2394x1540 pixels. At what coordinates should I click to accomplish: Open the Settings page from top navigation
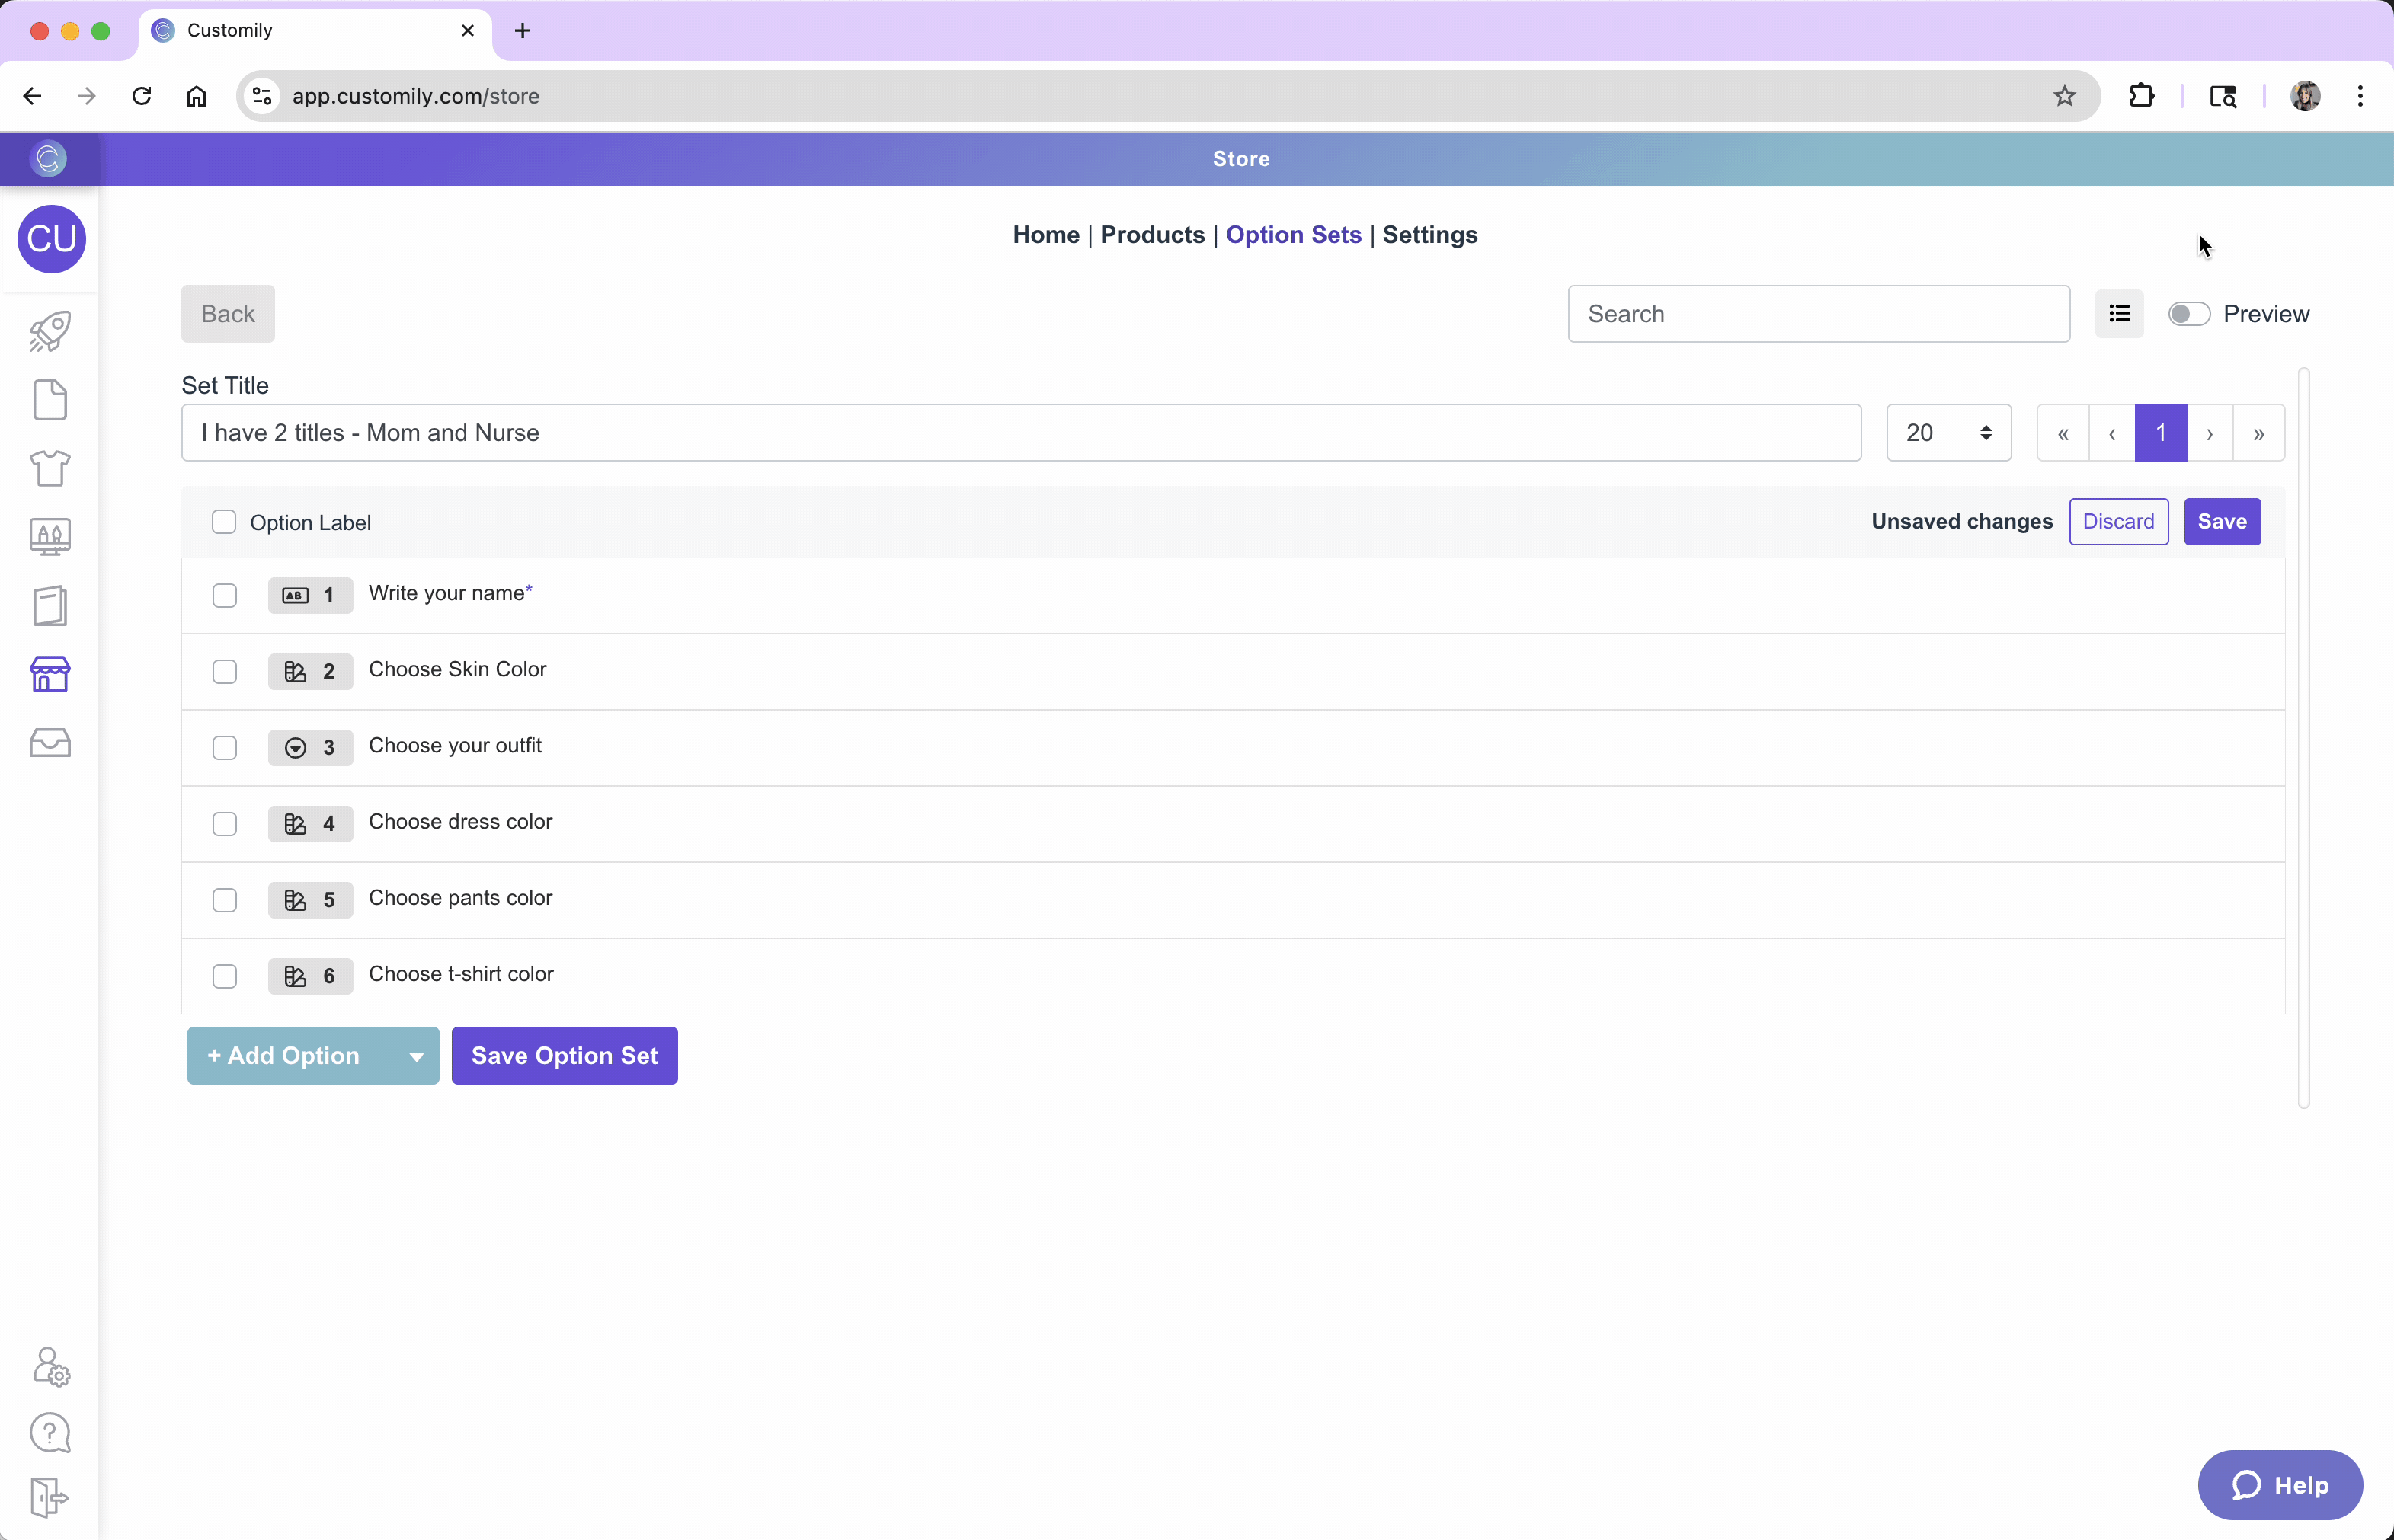(x=1429, y=235)
